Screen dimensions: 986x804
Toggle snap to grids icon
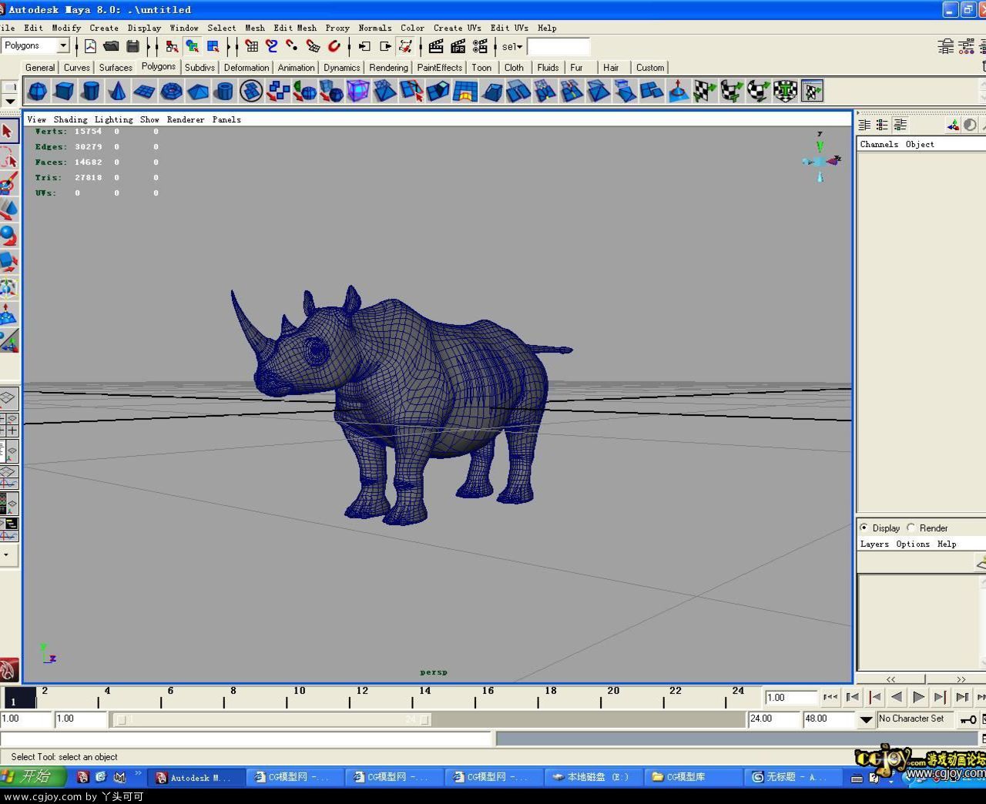[251, 46]
